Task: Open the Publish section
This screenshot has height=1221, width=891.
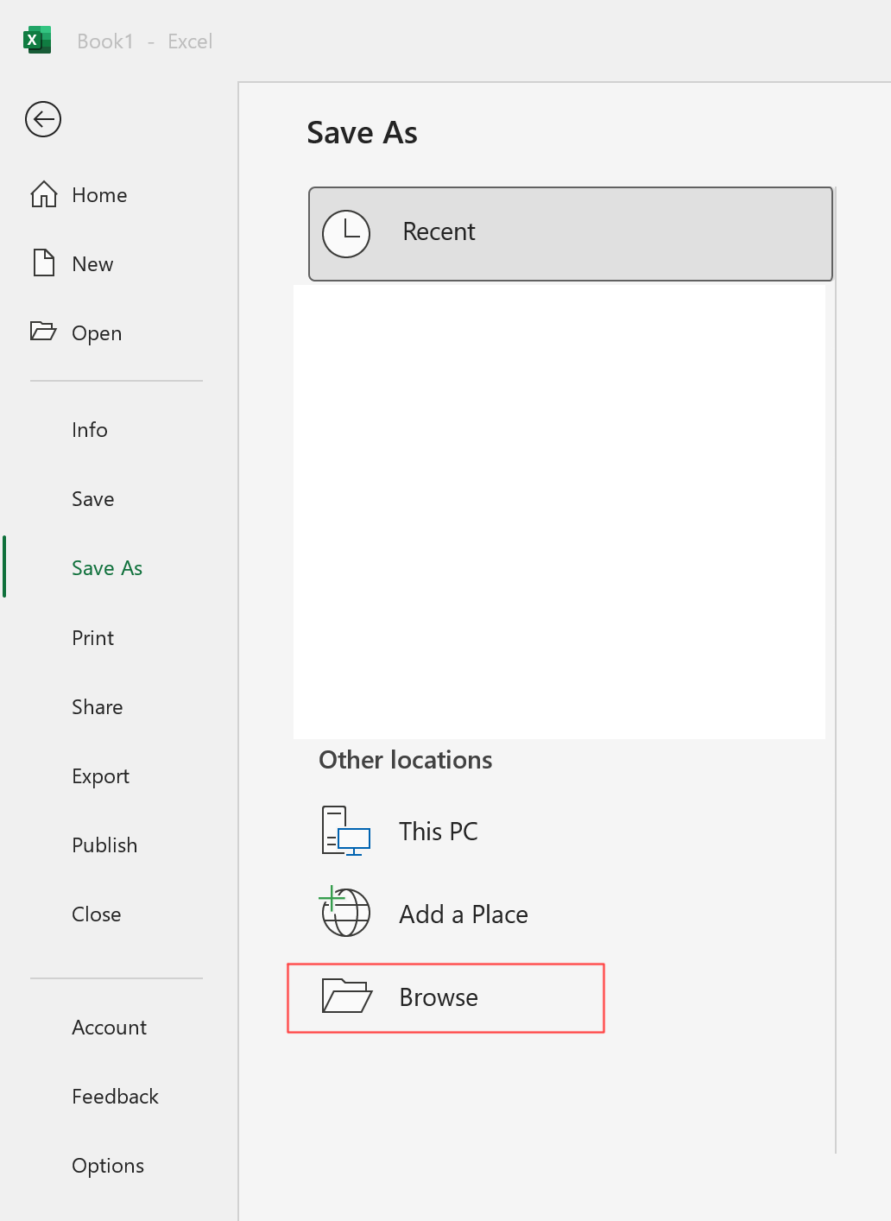Action: 104,845
